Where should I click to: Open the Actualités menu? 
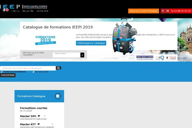(x=28, y=11)
